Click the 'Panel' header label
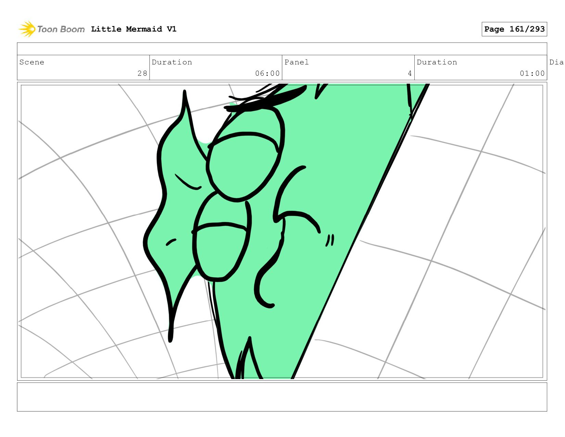The width and height of the screenshot is (565, 437). tap(297, 62)
